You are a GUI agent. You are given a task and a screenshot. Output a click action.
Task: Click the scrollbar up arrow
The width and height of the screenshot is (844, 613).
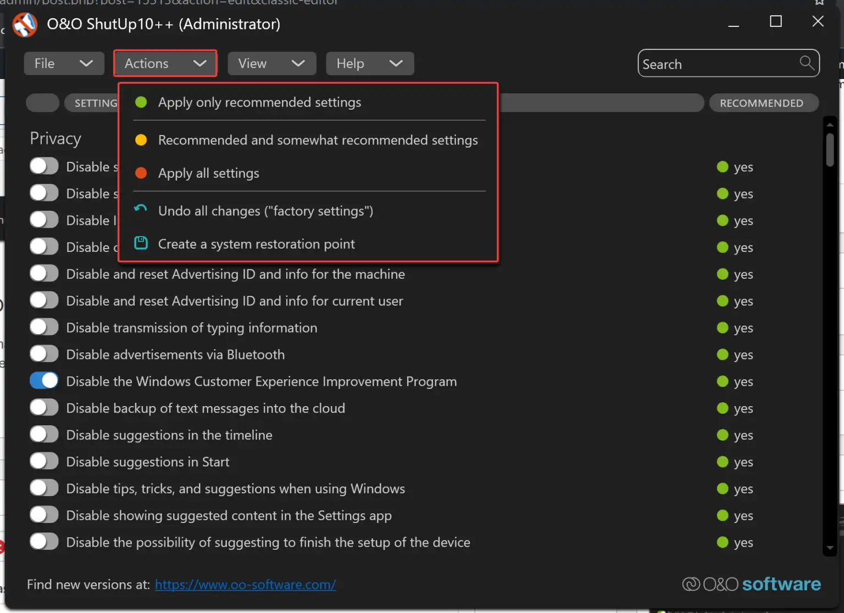pyautogui.click(x=830, y=125)
